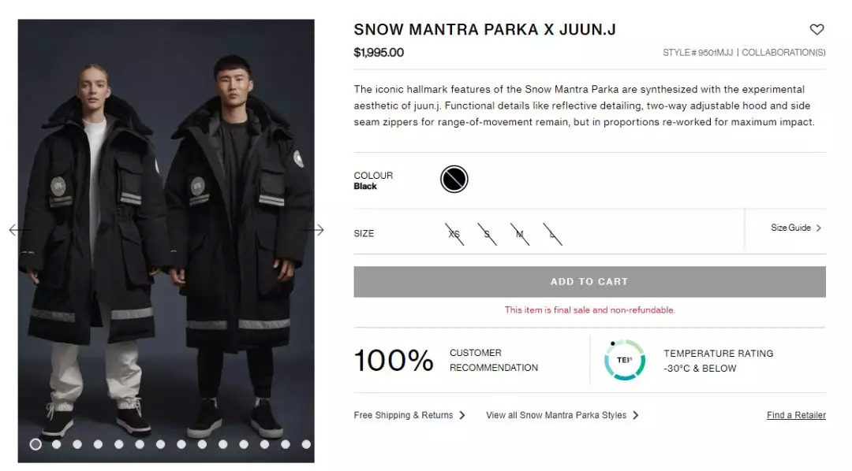Select size XS option
This screenshot has width=852, height=471.
pos(454,233)
